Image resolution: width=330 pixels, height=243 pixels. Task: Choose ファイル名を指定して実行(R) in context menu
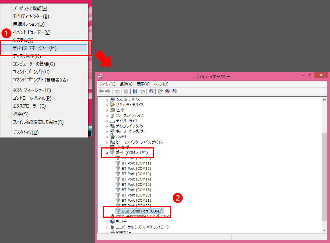[44, 122]
